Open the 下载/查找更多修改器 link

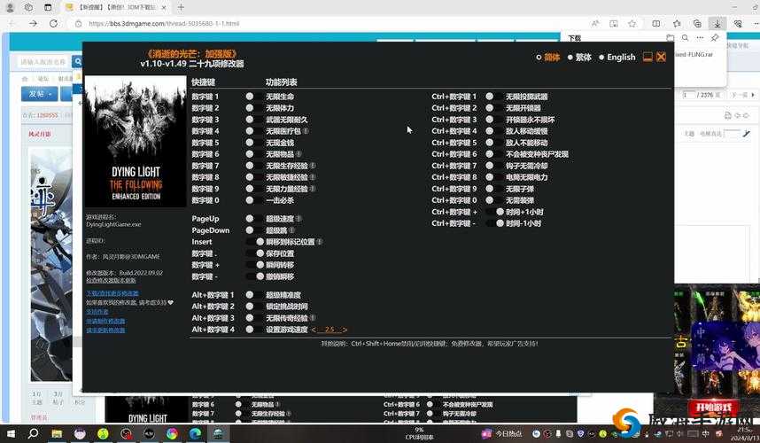[x=112, y=293]
